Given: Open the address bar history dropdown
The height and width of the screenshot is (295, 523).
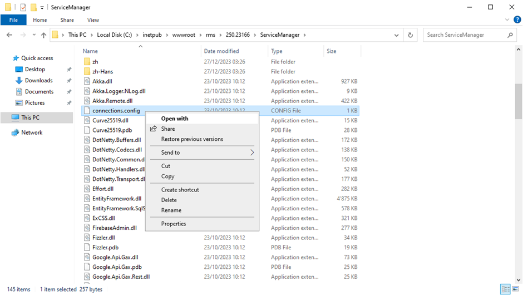Looking at the screenshot, I should coord(396,35).
